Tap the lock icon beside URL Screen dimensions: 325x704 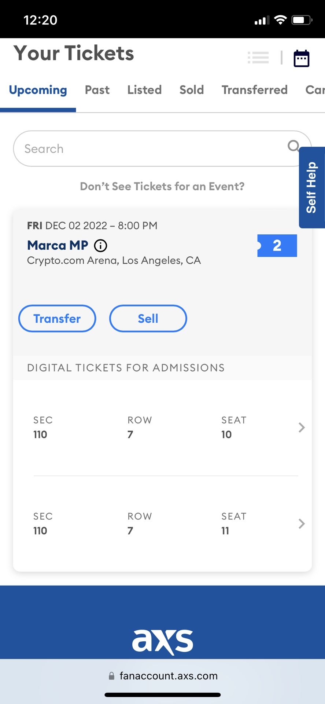(111, 676)
